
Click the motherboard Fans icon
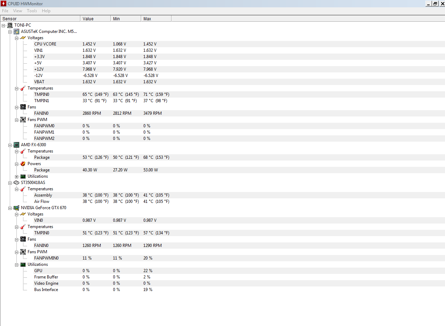pos(23,107)
